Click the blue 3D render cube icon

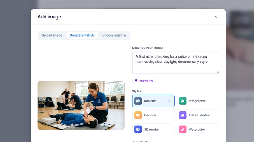pos(138,129)
